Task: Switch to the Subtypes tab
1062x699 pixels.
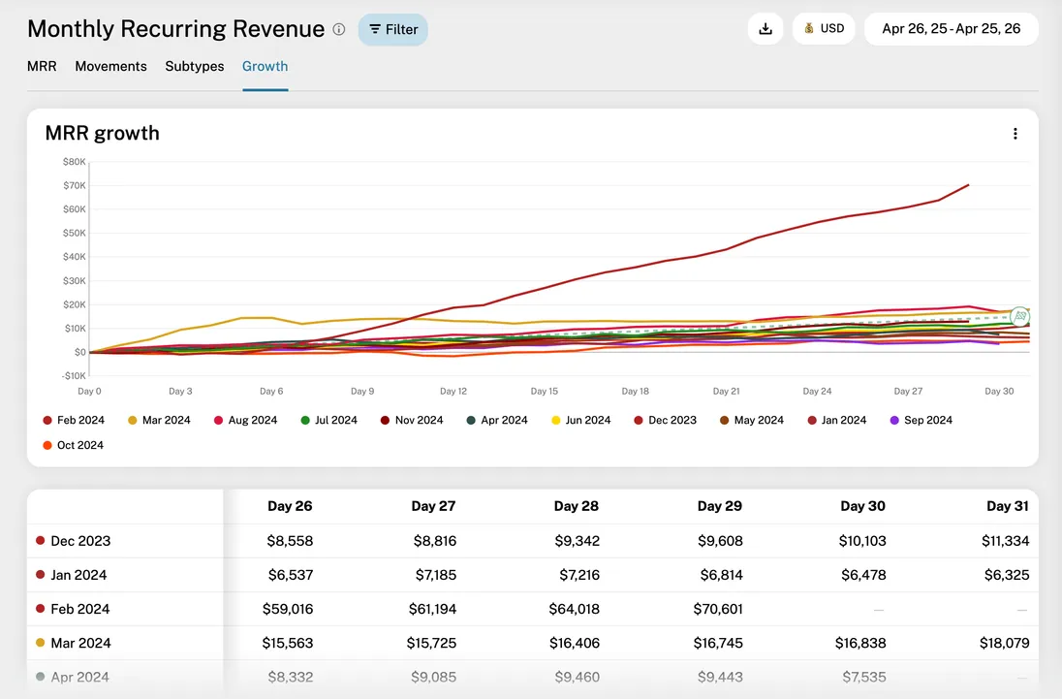Action: pyautogui.click(x=195, y=66)
